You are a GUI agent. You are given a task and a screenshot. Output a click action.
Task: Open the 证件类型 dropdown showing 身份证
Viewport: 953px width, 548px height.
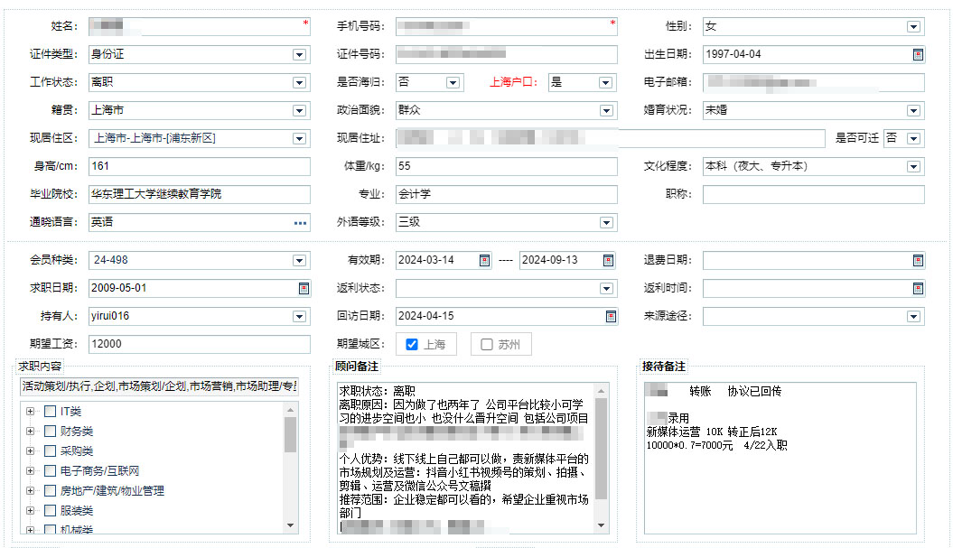point(299,55)
